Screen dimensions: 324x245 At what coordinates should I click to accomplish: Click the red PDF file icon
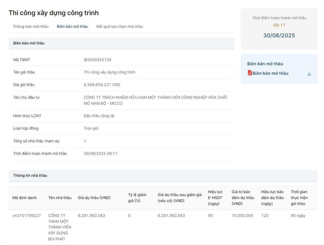point(250,73)
